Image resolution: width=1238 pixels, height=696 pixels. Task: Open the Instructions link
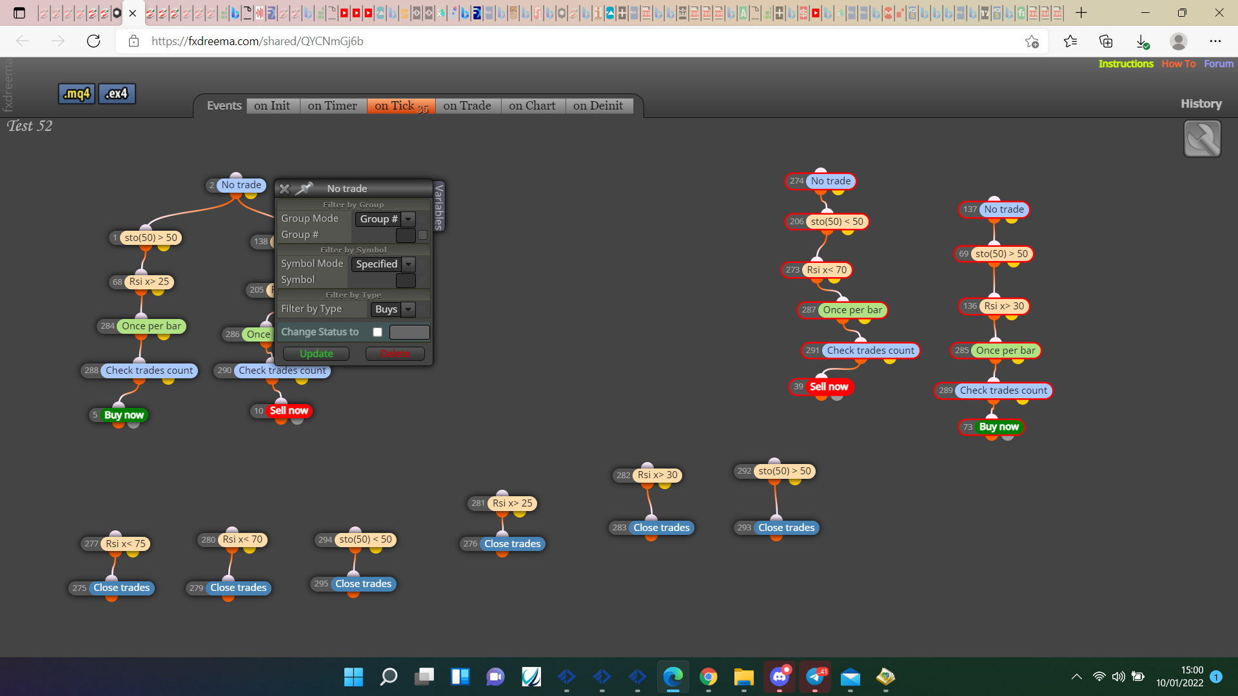point(1126,64)
